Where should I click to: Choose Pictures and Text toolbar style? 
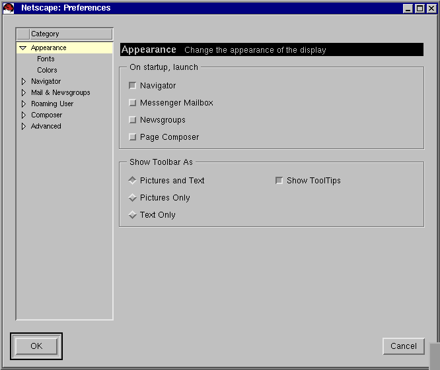click(x=133, y=181)
